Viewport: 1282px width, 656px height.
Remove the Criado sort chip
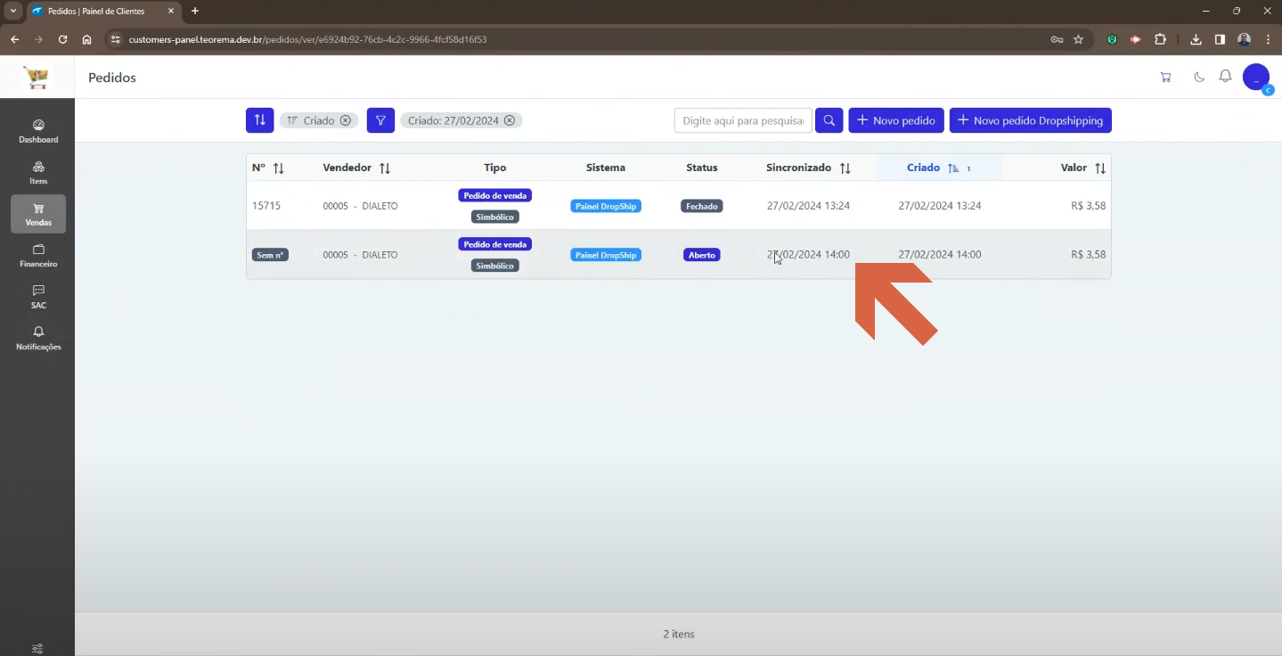[346, 120]
